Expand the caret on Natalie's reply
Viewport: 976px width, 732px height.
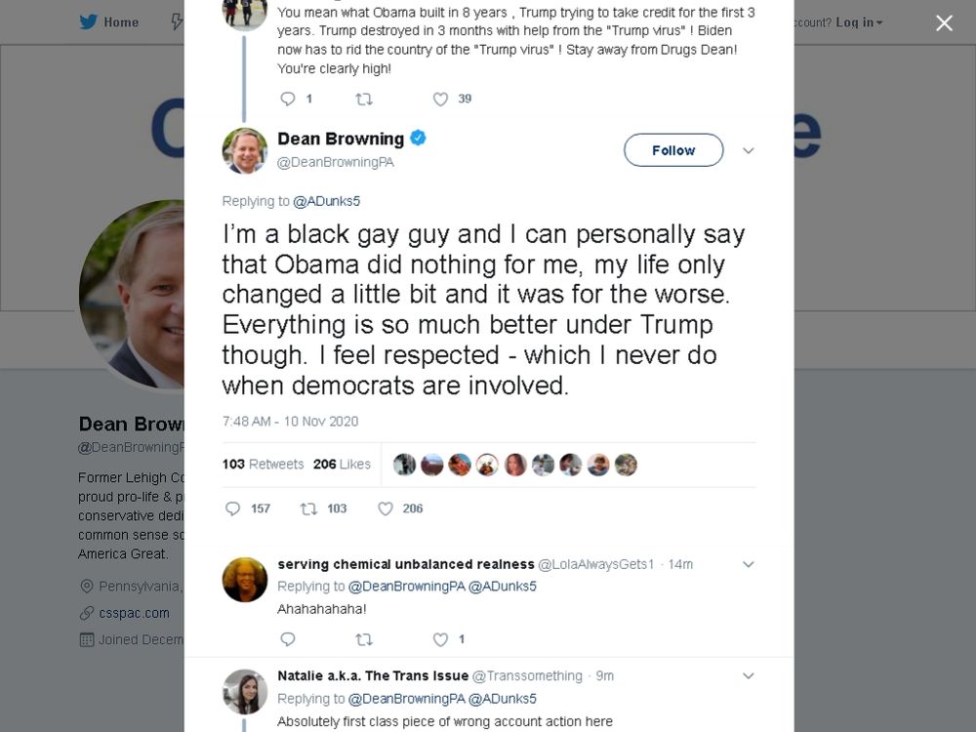point(749,675)
